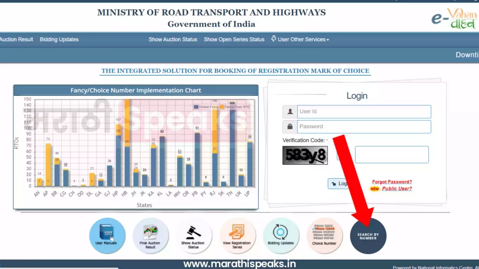Open Auction Result in the navigation bar
Image resolution: width=479 pixels, height=269 pixels.
(16, 39)
